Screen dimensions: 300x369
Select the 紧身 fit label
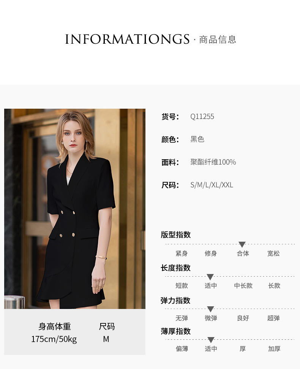pyautogui.click(x=182, y=253)
